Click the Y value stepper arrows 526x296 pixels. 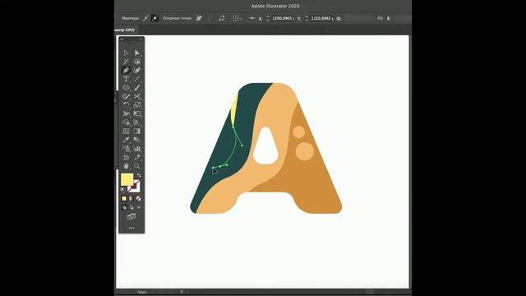307,18
